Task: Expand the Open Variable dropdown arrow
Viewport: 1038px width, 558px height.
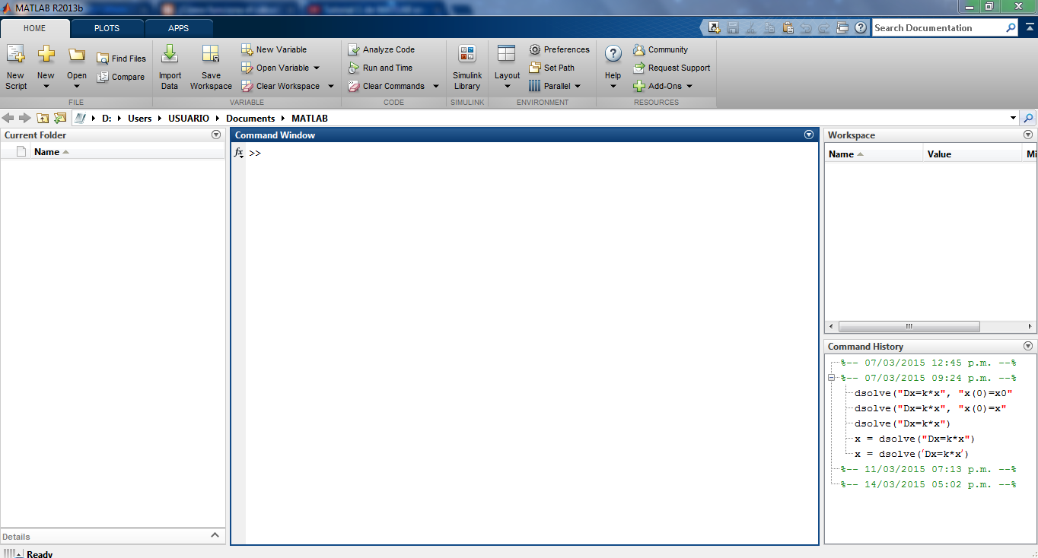Action: click(317, 68)
